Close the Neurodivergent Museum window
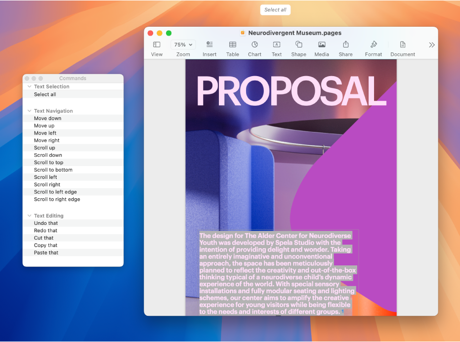460x342 pixels. click(151, 33)
